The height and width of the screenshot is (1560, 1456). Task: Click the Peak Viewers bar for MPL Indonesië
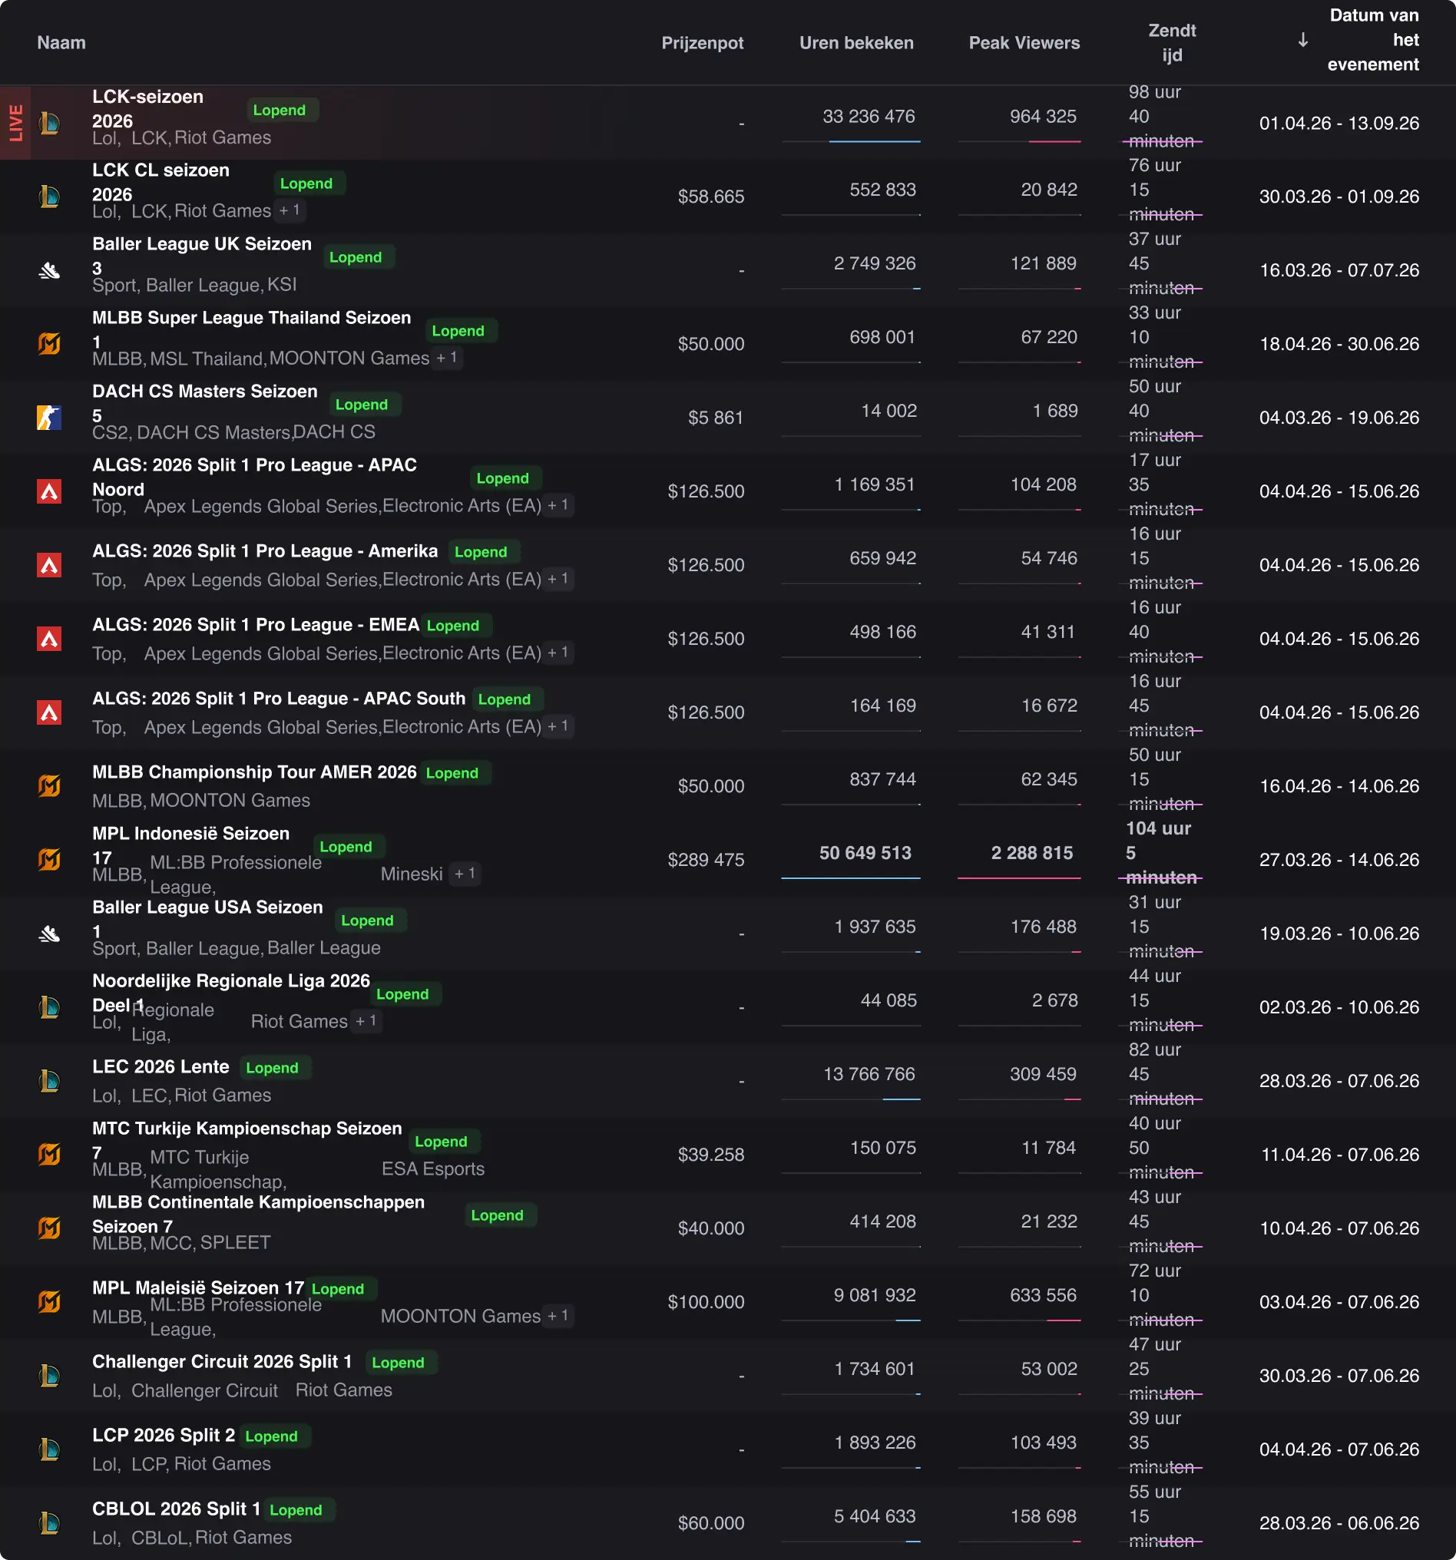tap(1019, 878)
